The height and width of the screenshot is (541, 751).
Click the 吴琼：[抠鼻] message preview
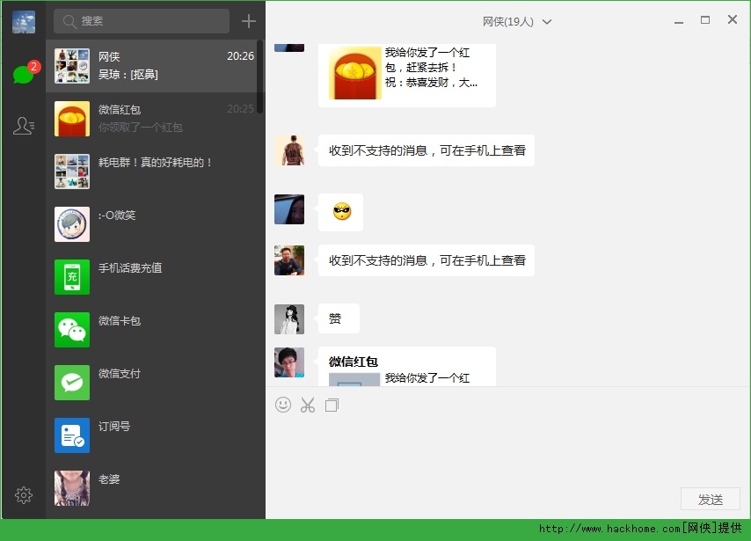tap(128, 74)
